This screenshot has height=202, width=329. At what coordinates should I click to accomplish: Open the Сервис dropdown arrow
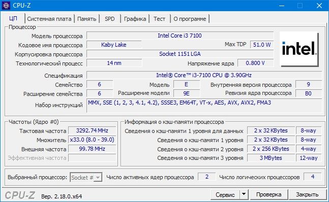pyautogui.click(x=244, y=194)
